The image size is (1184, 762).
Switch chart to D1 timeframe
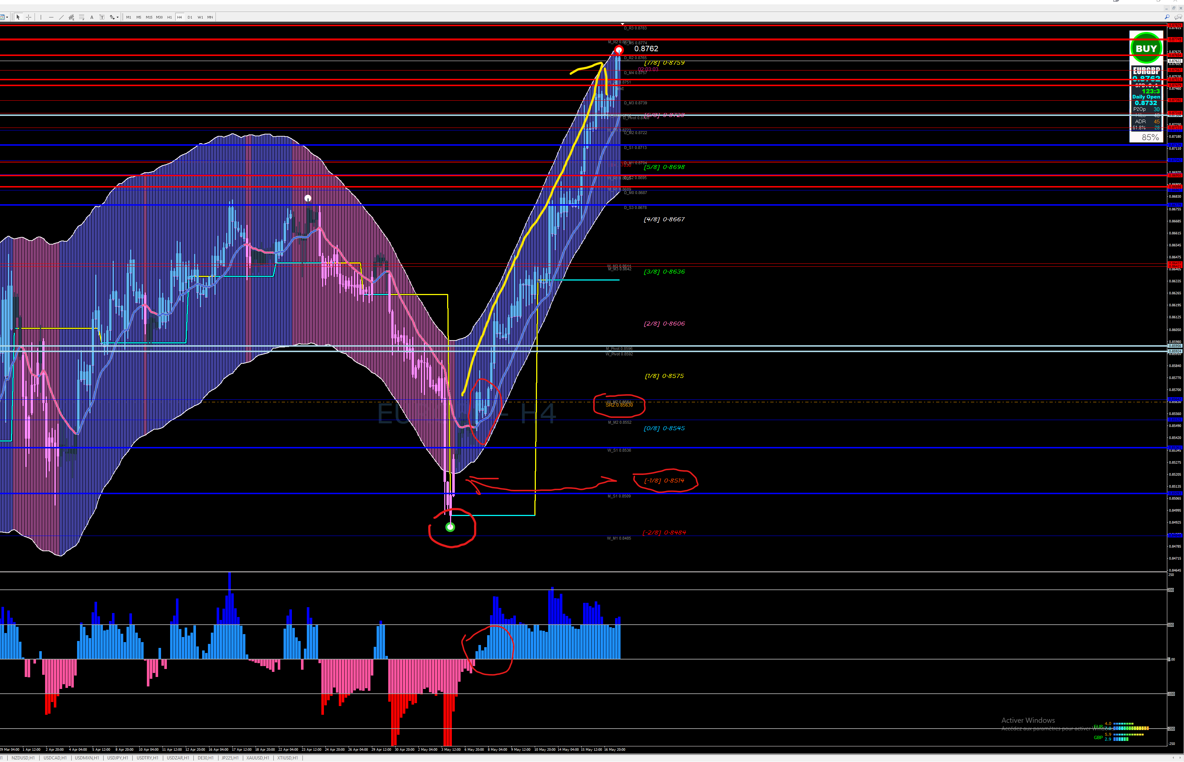pyautogui.click(x=190, y=17)
